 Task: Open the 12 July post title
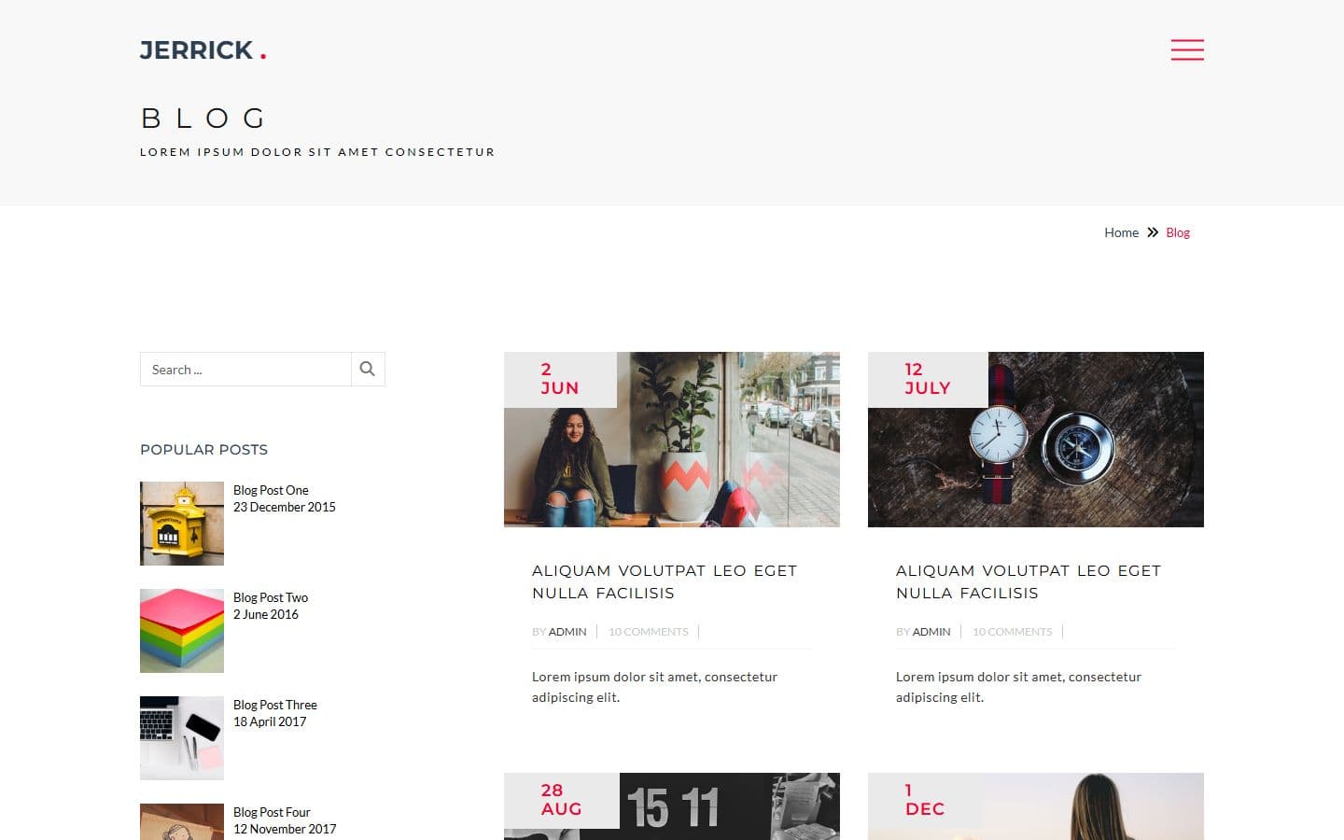[1029, 581]
